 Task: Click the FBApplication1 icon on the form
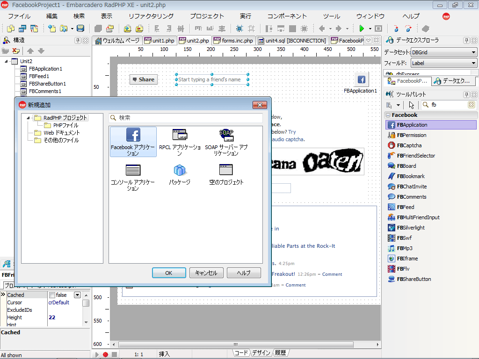(x=362, y=79)
